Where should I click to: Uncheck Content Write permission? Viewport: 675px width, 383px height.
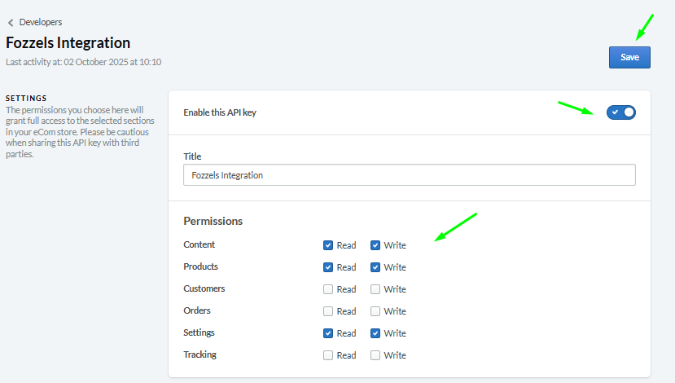pos(375,245)
